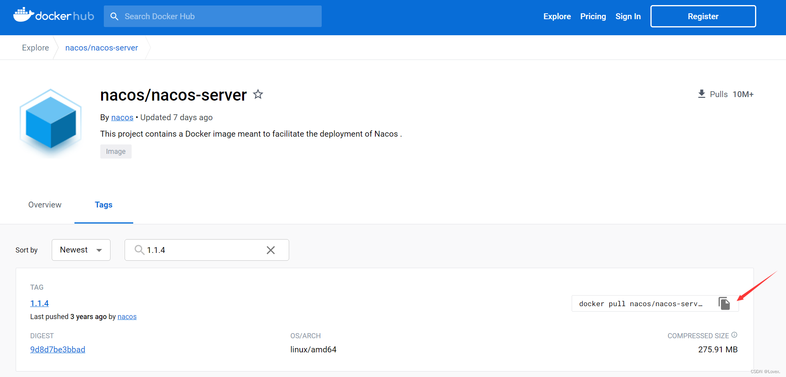Click the nacos/nacos-server page title
The height and width of the screenshot is (377, 786).
174,95
